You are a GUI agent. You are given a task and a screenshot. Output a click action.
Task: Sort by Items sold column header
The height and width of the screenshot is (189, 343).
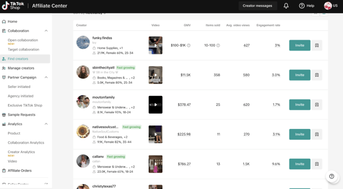[213, 25]
